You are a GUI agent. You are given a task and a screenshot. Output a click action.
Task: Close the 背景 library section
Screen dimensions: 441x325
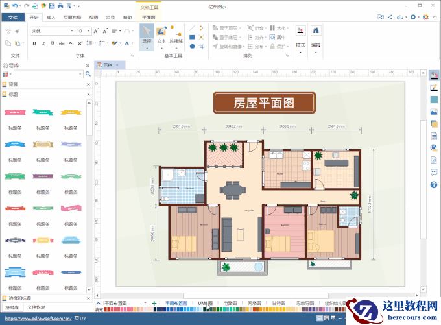(88, 84)
